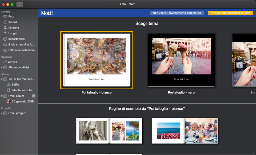Image resolution: width=256 pixels, height=155 pixels.
Task: Click the Motif logo
Action: (47, 13)
